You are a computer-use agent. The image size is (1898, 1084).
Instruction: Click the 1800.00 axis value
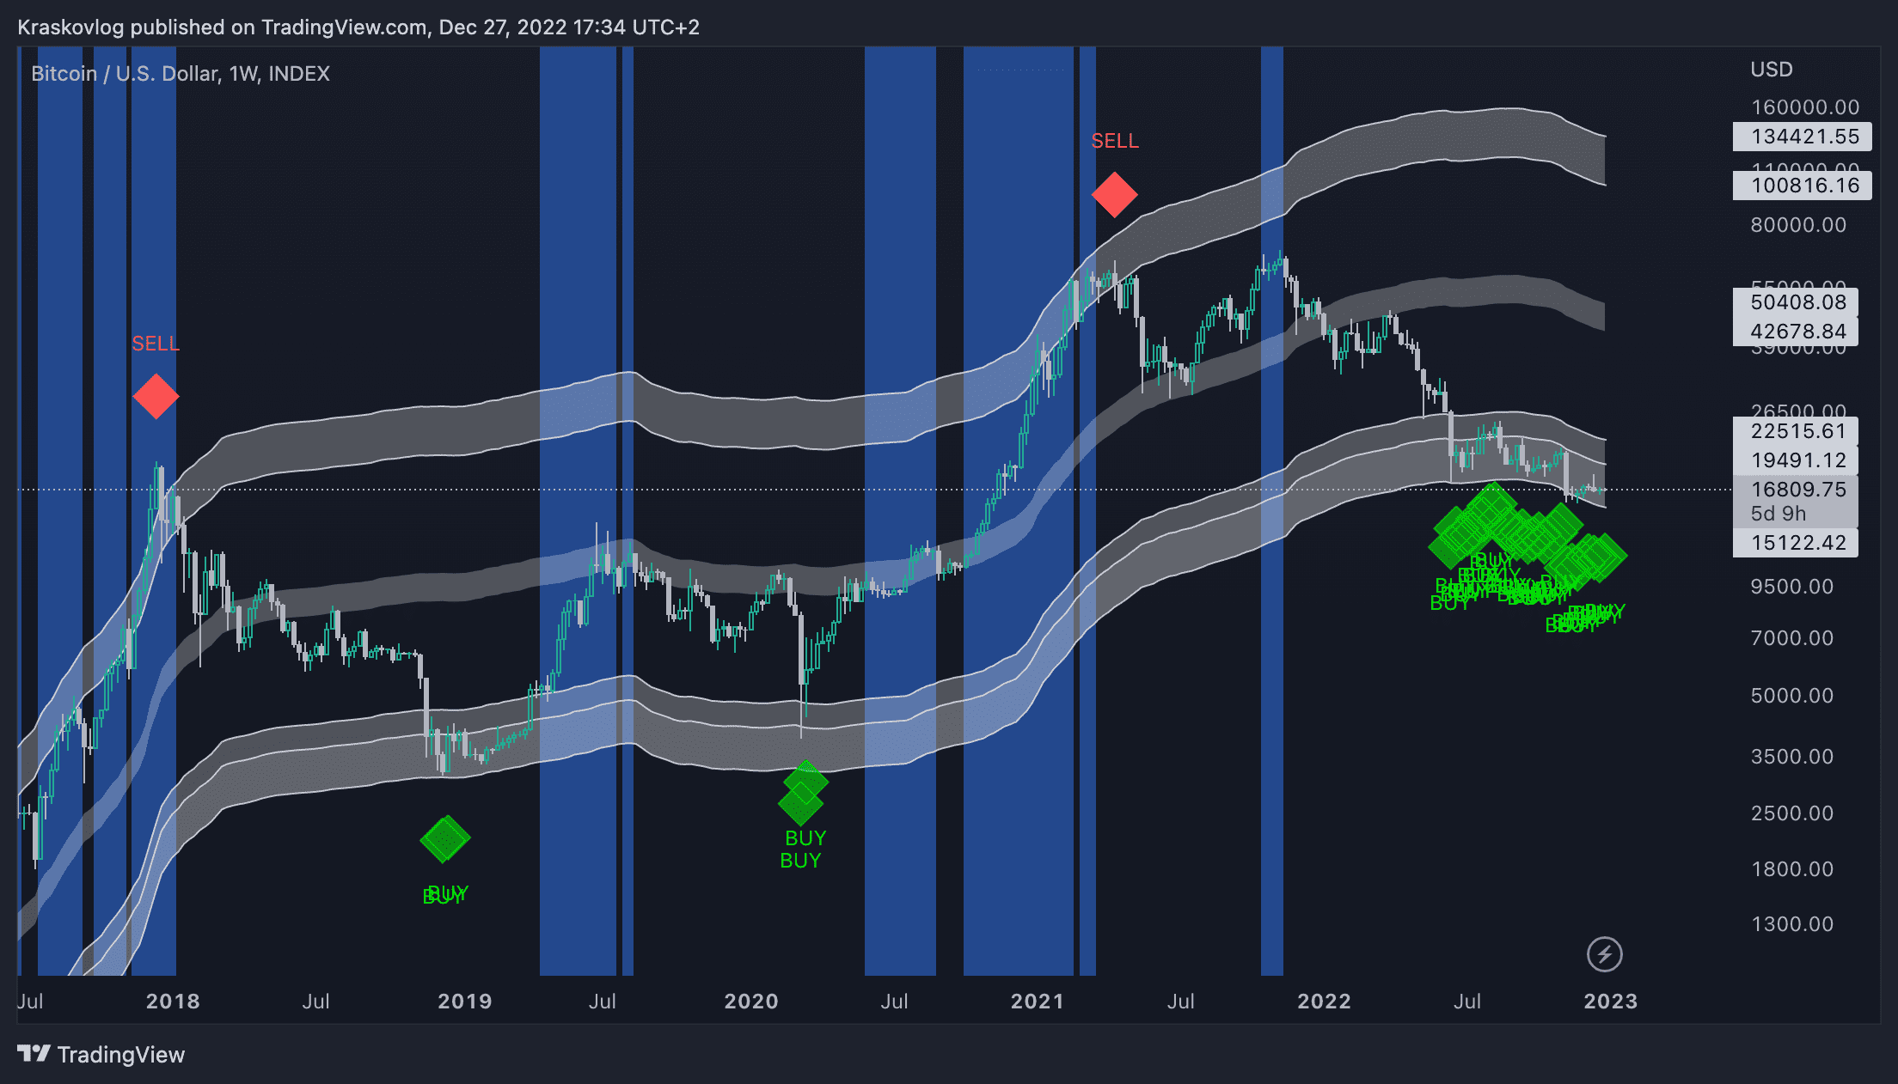pos(1792,869)
